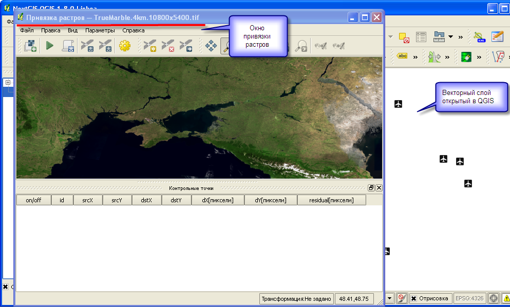Screen dimensions: 510x307
Task: Click the EPSG:4326 projection button
Action: click(470, 298)
